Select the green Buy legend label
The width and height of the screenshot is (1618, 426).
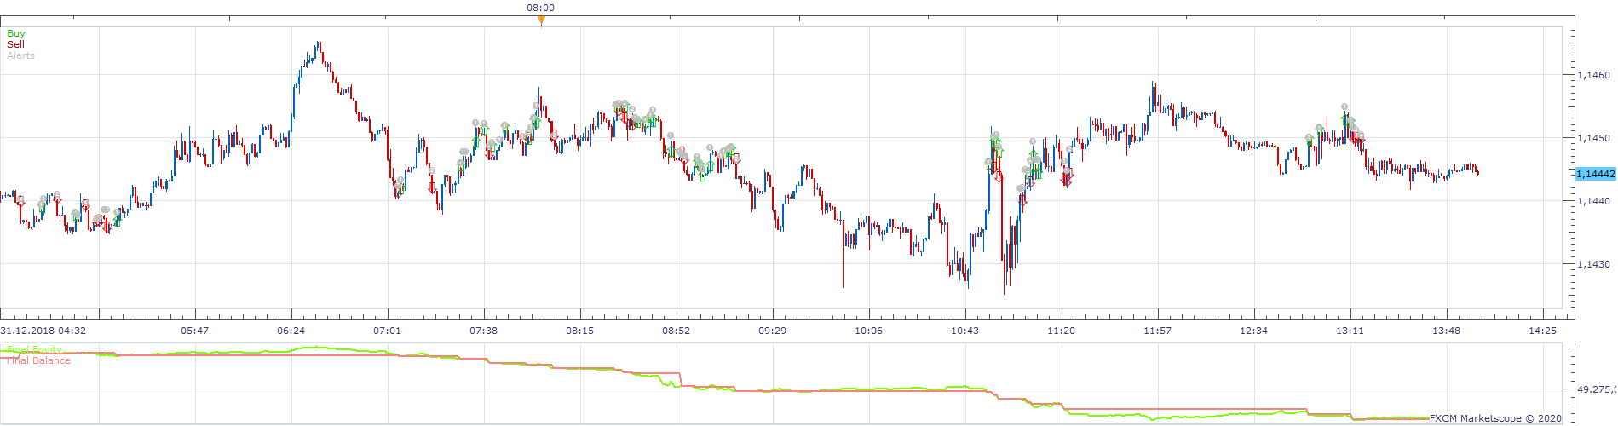pos(16,33)
